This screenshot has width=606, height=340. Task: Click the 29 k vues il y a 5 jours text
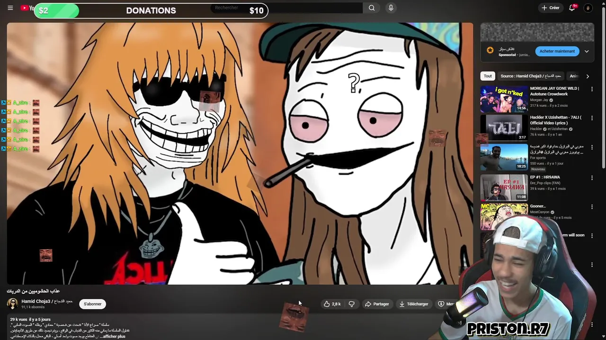[30, 320]
